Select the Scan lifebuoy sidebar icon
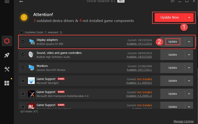Image resolution: width=198 pixels, height=124 pixels. pos(7,41)
